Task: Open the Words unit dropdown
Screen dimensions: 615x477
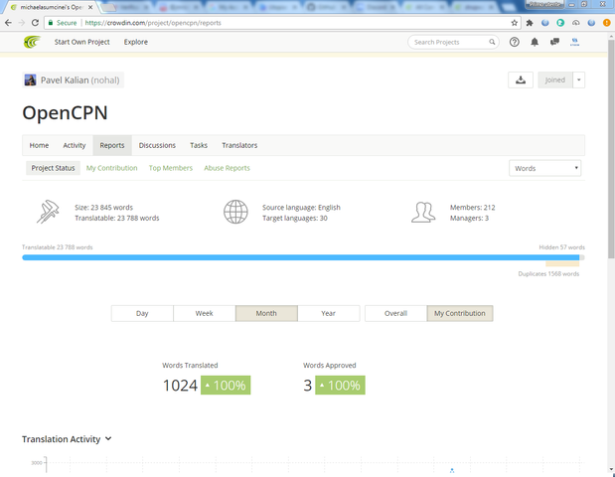Action: pyautogui.click(x=544, y=169)
